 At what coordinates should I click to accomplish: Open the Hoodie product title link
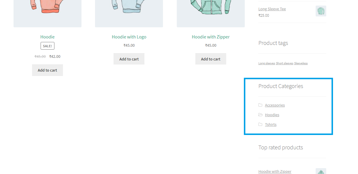click(47, 37)
